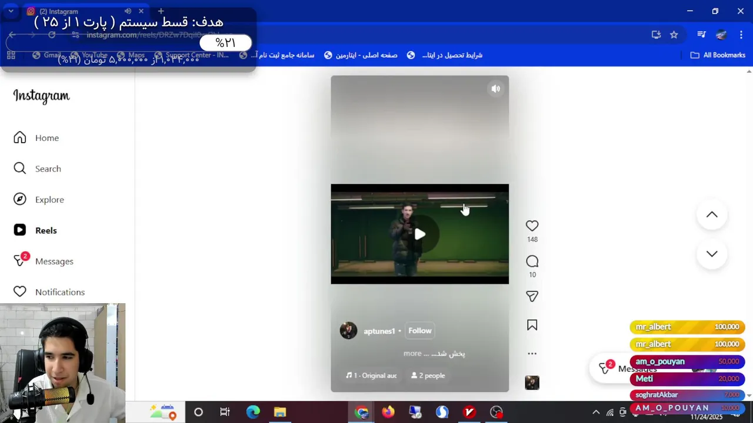Save reel with bookmark icon
Viewport: 753px width, 423px height.
tap(532, 325)
